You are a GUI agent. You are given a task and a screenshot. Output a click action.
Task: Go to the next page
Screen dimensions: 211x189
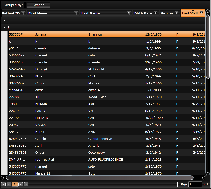(20, 184)
